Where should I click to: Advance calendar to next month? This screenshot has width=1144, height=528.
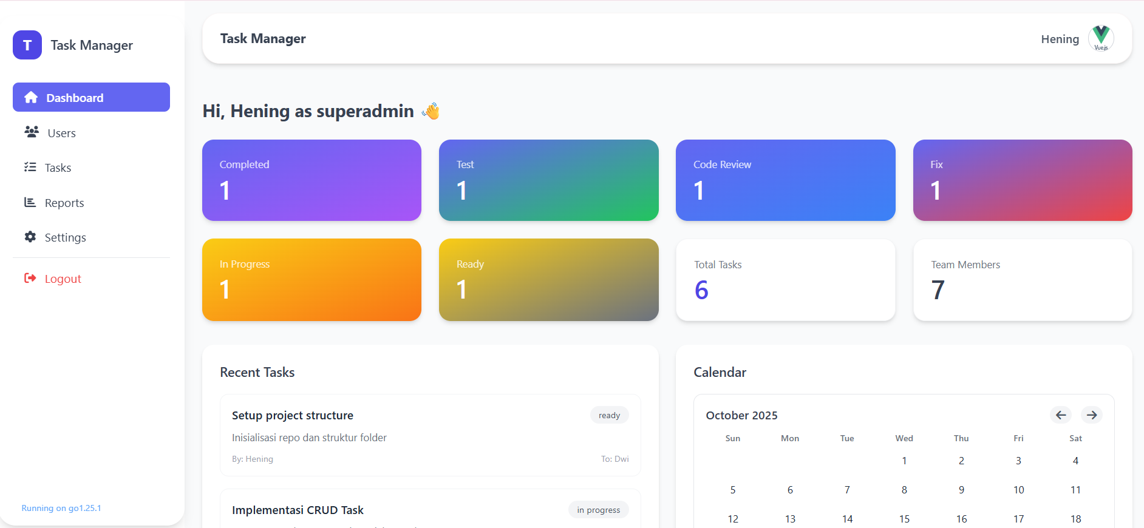[x=1092, y=415]
